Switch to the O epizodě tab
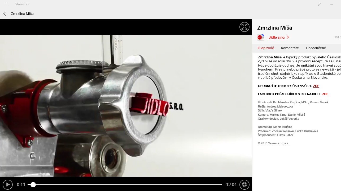Viewport: 341px width, 191px height. (x=266, y=48)
